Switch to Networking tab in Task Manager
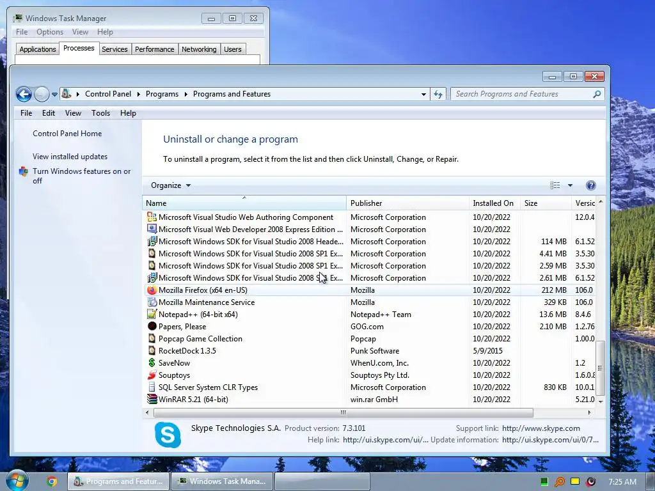The width and height of the screenshot is (655, 491). click(200, 49)
